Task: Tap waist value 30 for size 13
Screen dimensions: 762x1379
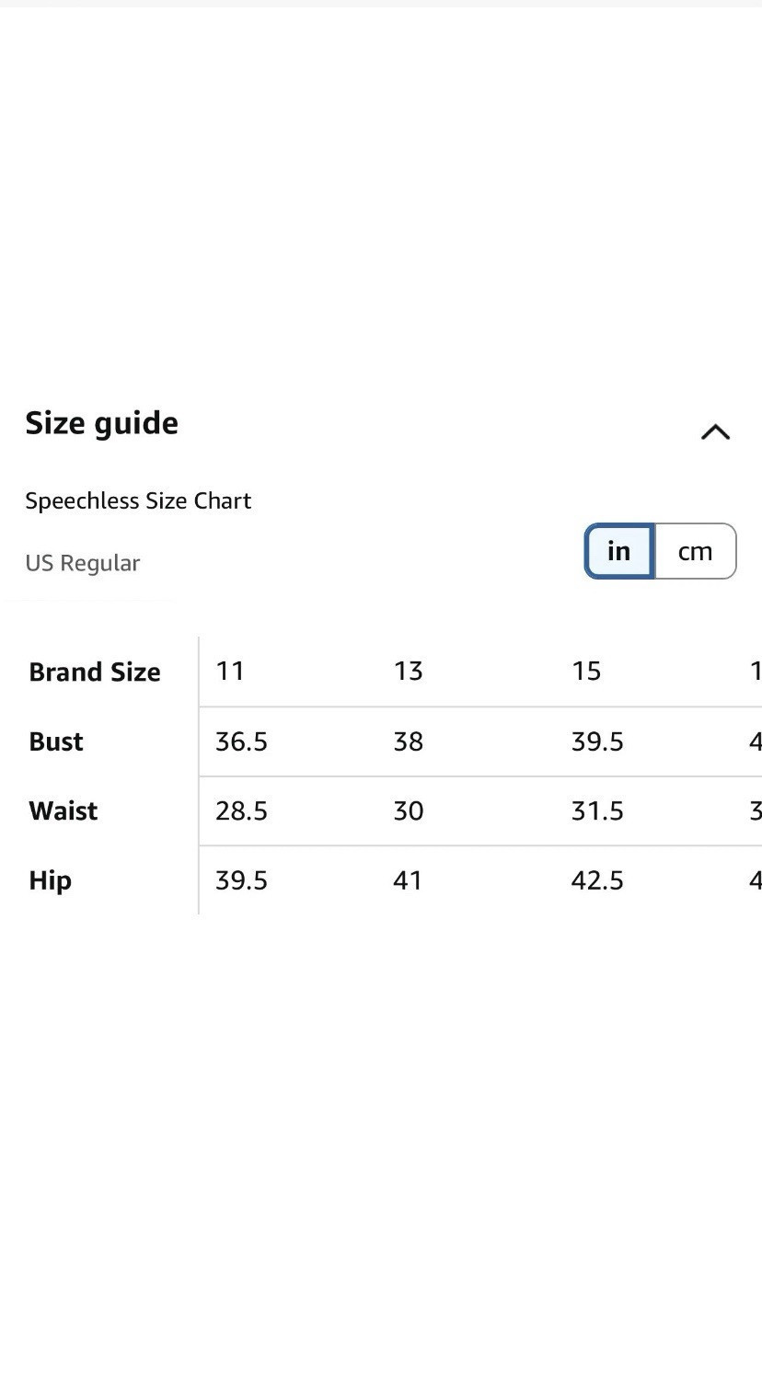Action: [409, 811]
